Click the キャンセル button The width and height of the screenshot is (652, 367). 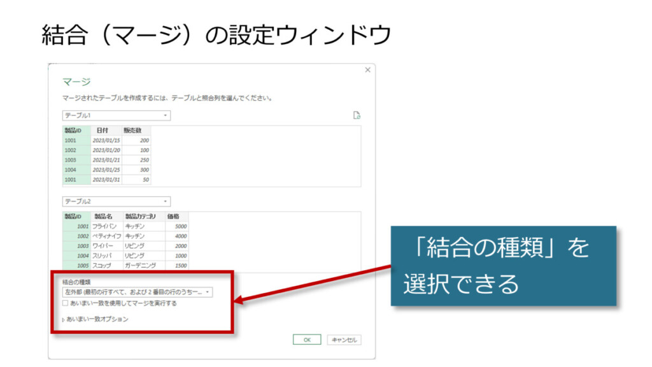coord(344,340)
